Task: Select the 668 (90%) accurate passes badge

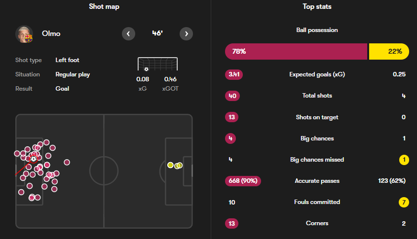Action: [x=243, y=181]
